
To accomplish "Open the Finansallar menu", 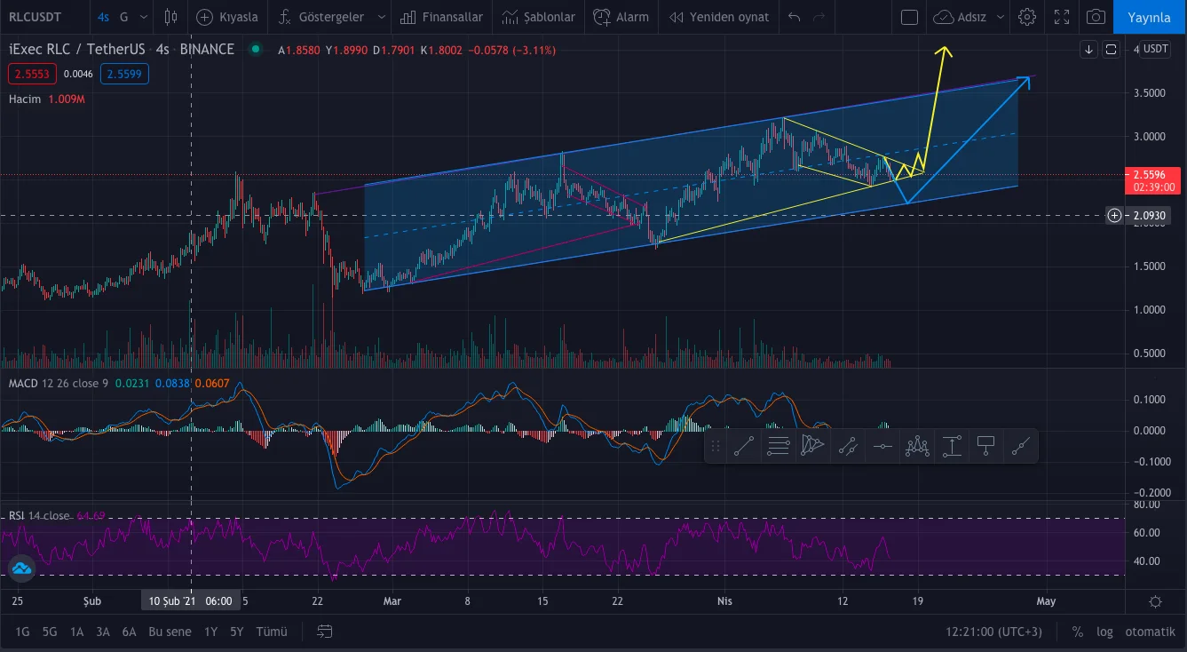I will tap(441, 17).
